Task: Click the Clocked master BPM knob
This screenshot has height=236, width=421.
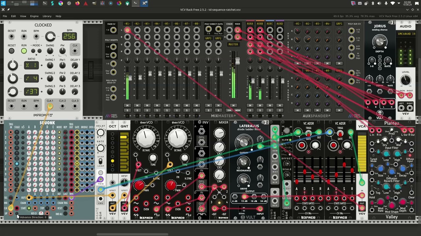Action: click(50, 36)
